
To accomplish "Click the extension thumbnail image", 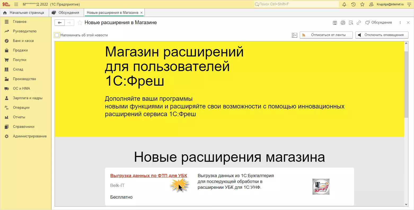I will point(321,187).
